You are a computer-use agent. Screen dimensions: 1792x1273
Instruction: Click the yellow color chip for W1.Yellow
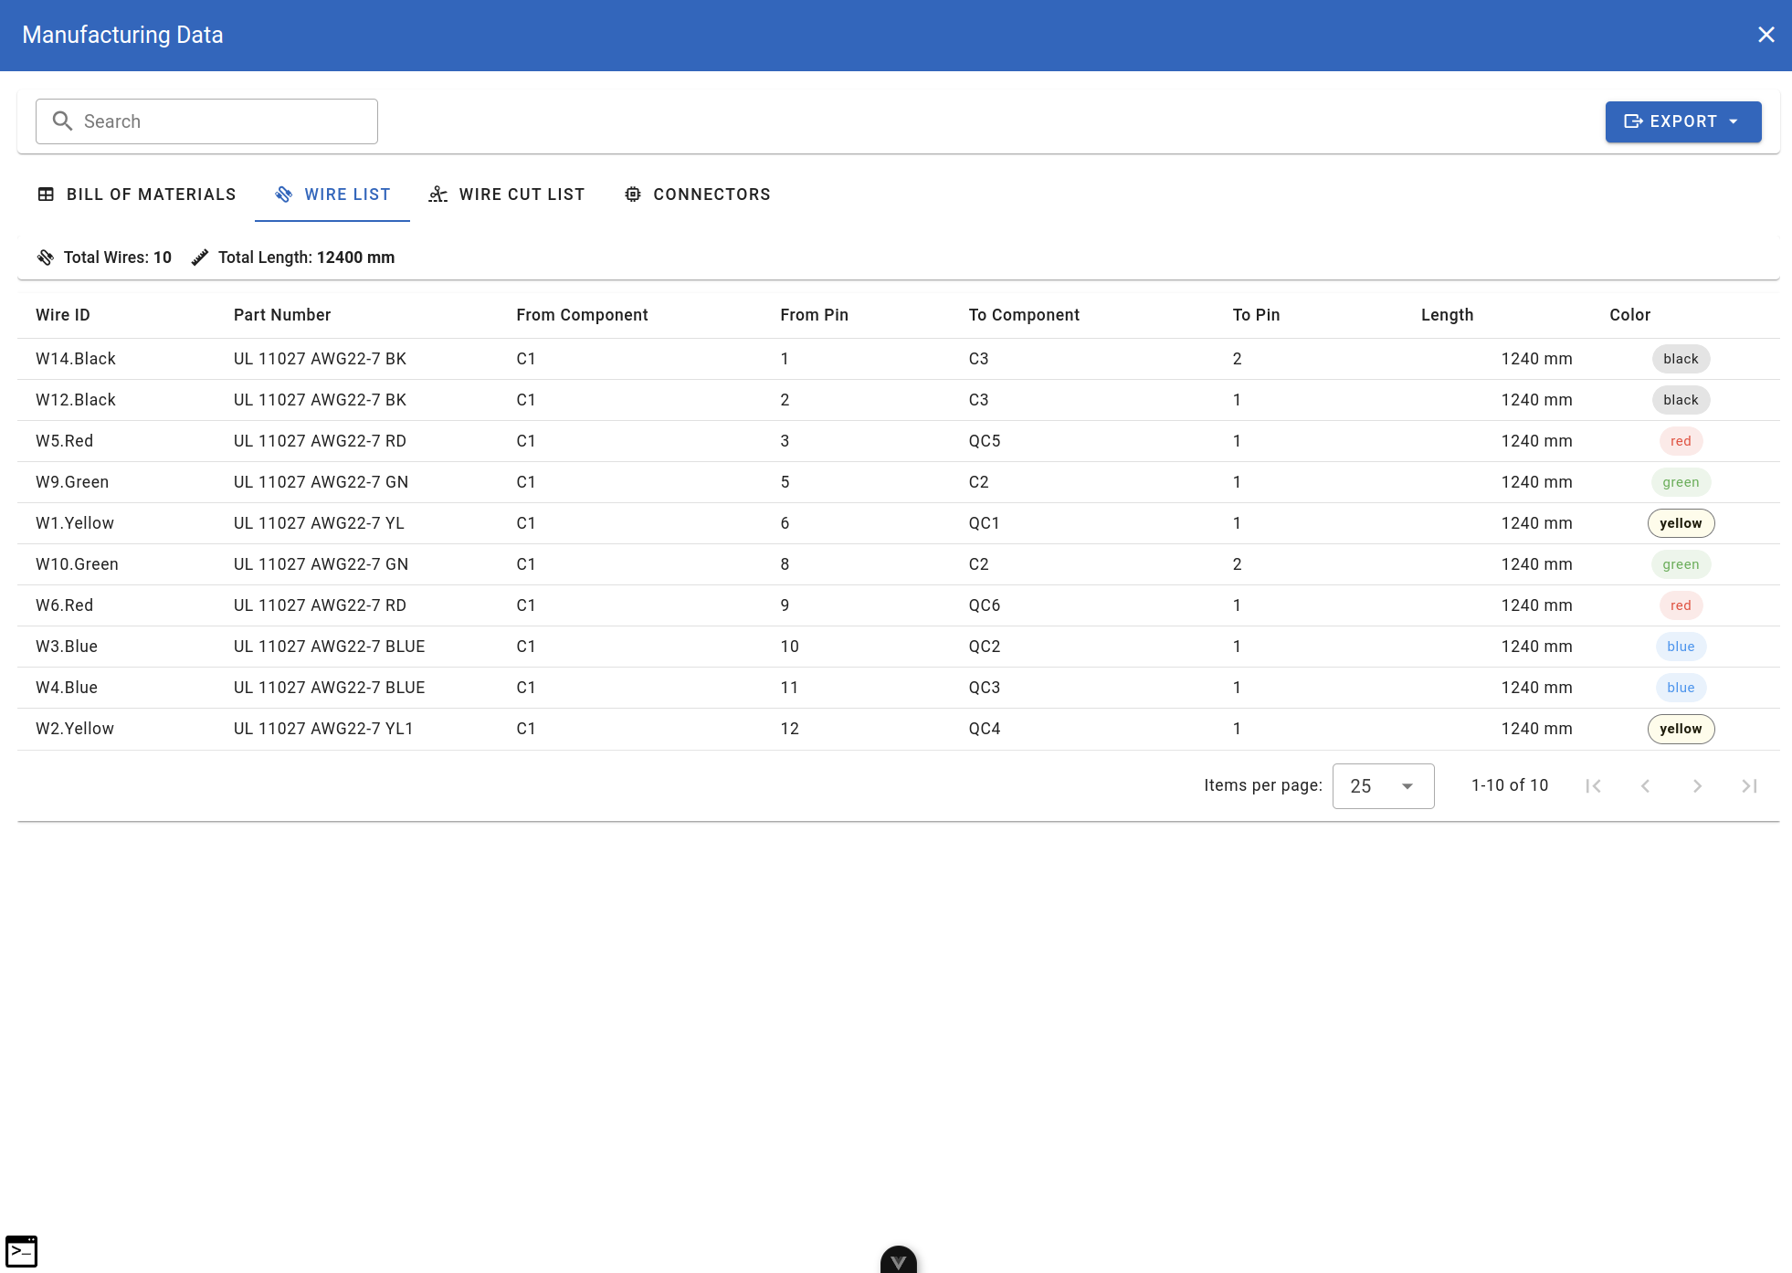[1680, 523]
